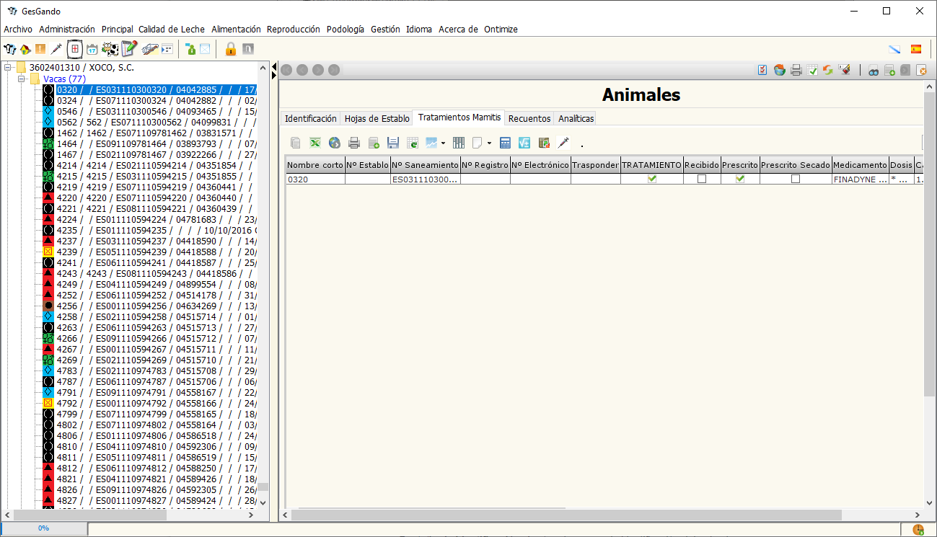Click the floppy disk save icon
The height and width of the screenshot is (537, 937).
pos(393,143)
